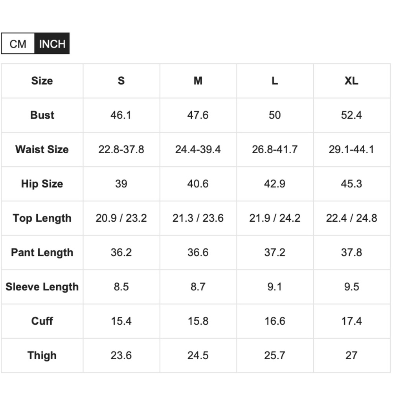The image size is (393, 393).
Task: Select the XL size column header
Action: point(351,81)
